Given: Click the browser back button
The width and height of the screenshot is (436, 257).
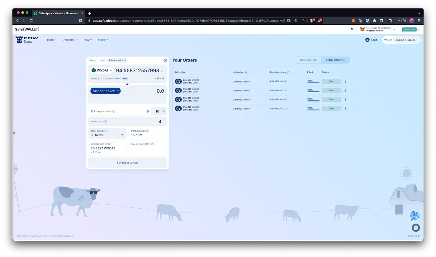Looking at the screenshot, I should click(17, 21).
